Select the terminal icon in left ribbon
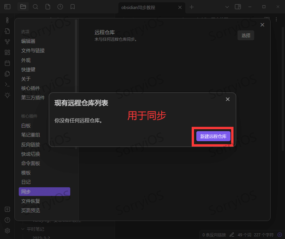This screenshot has width=285, height=239. 7,84
